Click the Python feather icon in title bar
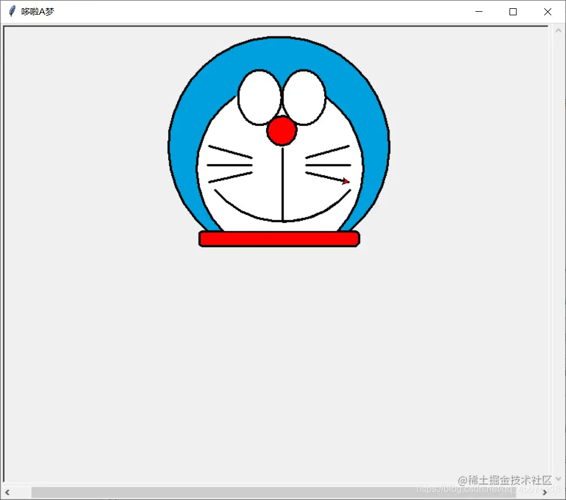The image size is (566, 500). coord(11,11)
